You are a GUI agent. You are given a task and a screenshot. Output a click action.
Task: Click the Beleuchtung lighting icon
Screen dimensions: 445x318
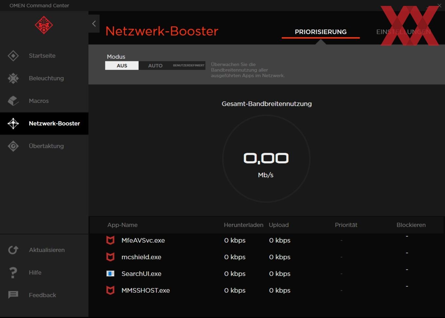click(x=13, y=78)
